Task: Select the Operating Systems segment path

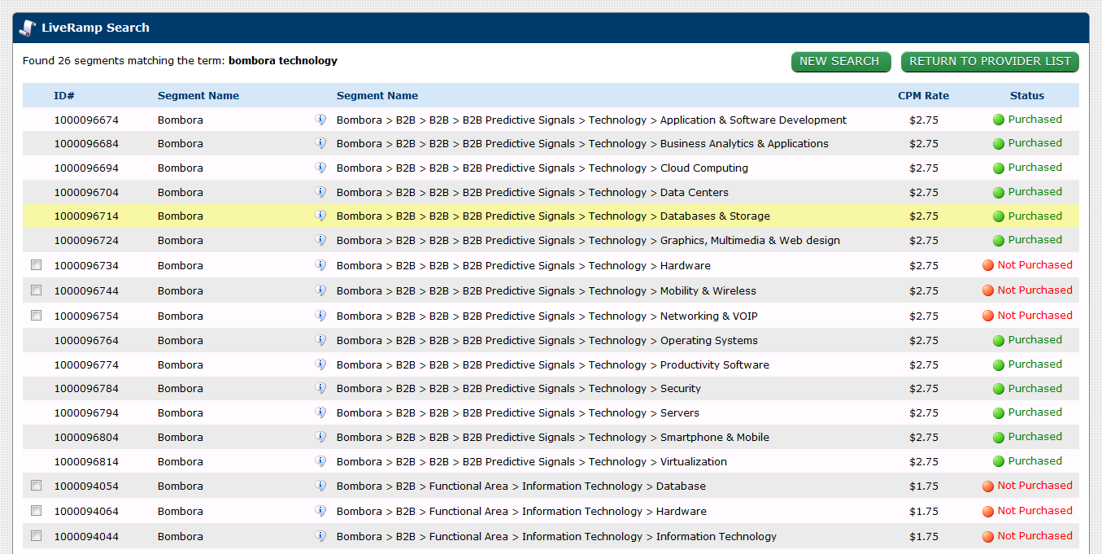Action: (547, 341)
